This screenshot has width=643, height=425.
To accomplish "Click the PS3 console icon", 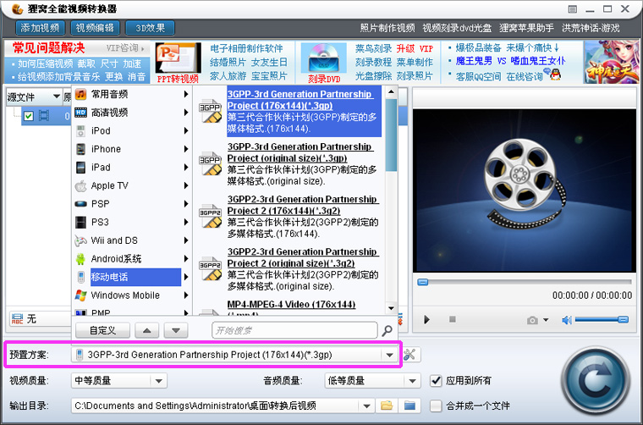I will [x=80, y=223].
